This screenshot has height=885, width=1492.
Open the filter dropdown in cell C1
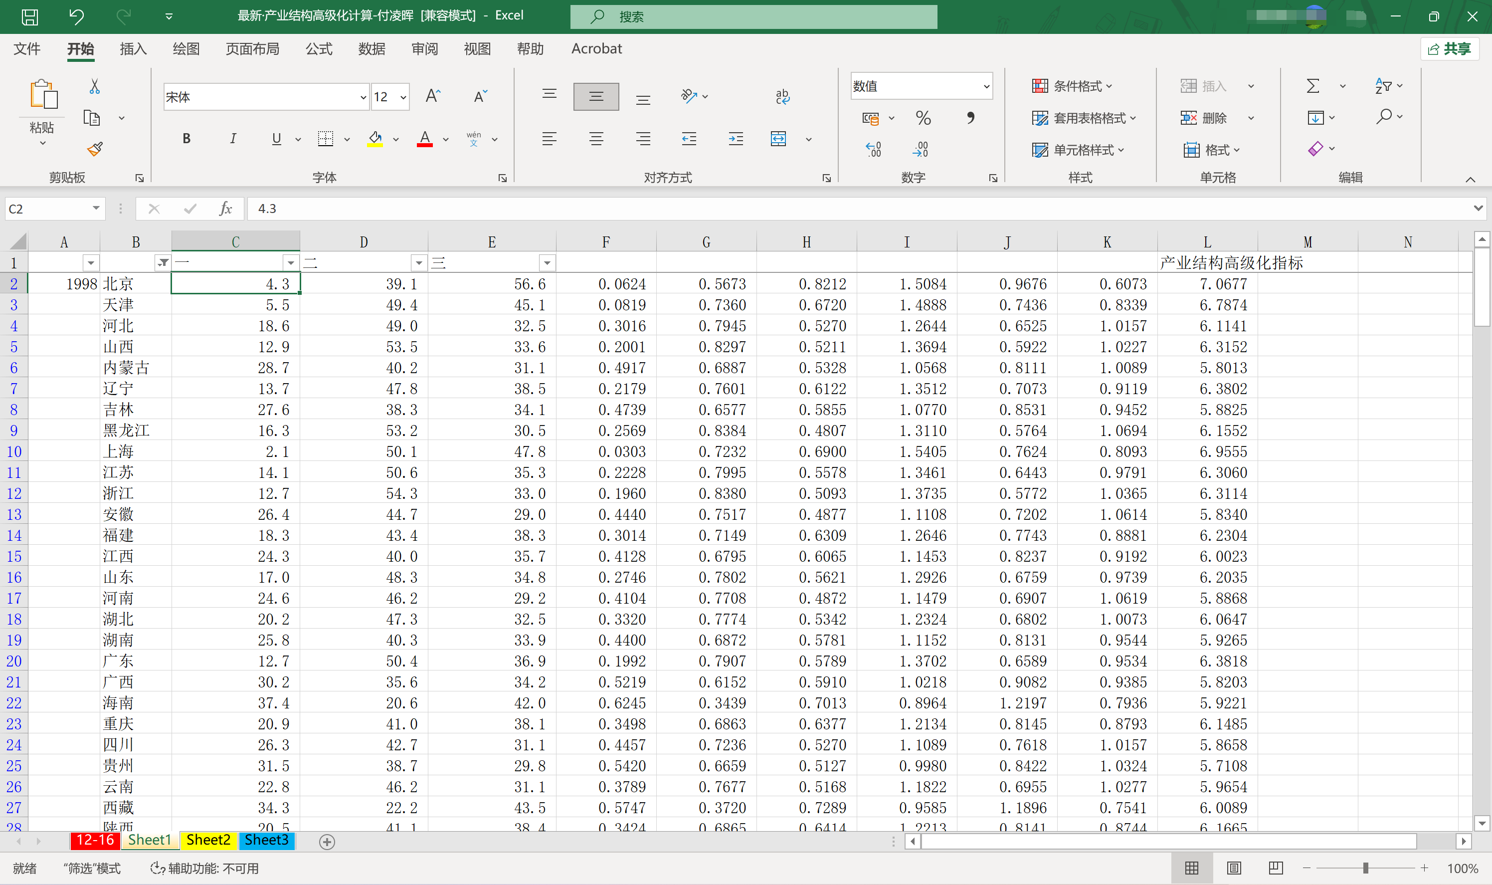click(x=290, y=263)
